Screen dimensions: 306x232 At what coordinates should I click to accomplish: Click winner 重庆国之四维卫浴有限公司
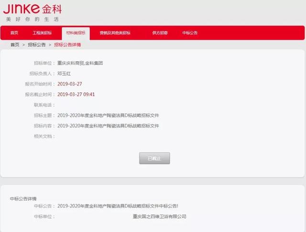tap(159, 216)
